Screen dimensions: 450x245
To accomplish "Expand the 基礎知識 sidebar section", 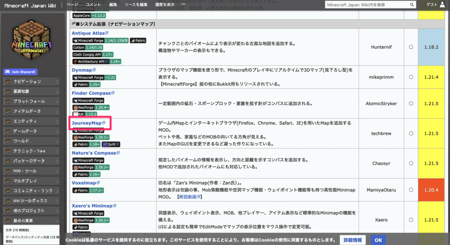I will pyautogui.click(x=32, y=91).
